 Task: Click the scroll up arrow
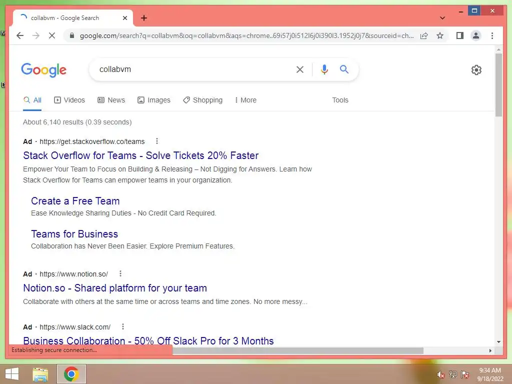click(x=498, y=49)
